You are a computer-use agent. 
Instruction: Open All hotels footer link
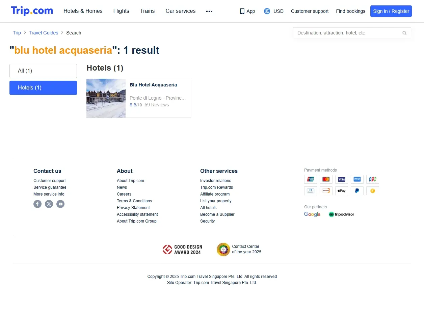(x=208, y=208)
